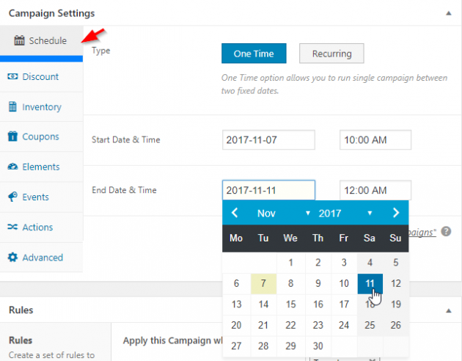Image resolution: width=462 pixels, height=361 pixels.
Task: Pick November 11 selected date
Action: pos(370,283)
